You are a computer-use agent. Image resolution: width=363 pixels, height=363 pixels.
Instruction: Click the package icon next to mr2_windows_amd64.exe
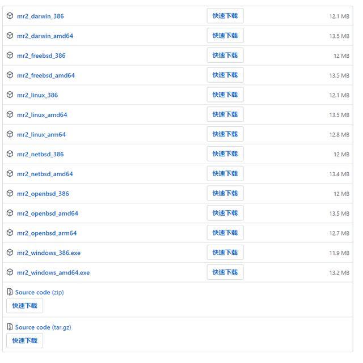[x=10, y=272]
